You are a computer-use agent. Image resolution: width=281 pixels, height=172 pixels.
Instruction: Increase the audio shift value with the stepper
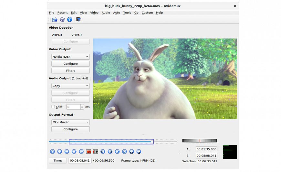coord(82,106)
